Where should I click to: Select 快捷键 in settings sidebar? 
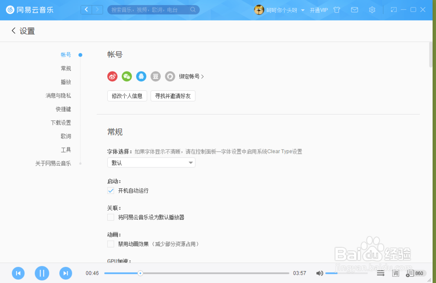[x=63, y=109]
